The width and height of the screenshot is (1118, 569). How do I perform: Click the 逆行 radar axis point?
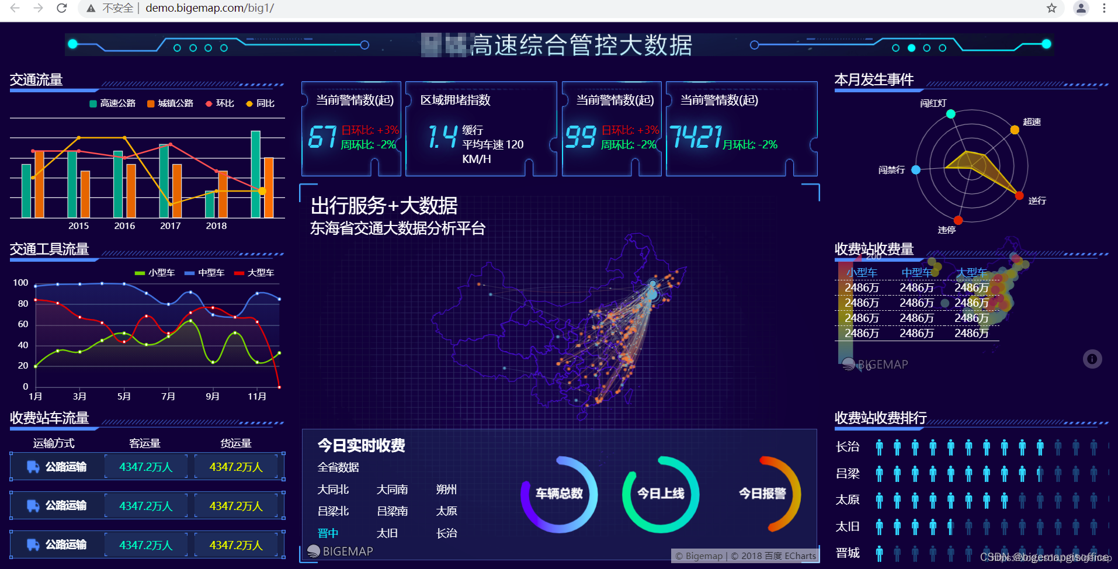[1019, 196]
